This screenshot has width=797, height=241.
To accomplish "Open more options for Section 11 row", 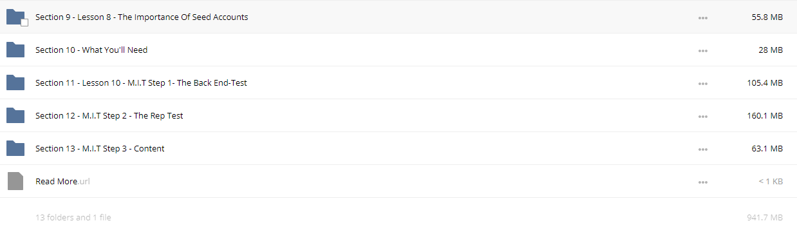I will (703, 83).
